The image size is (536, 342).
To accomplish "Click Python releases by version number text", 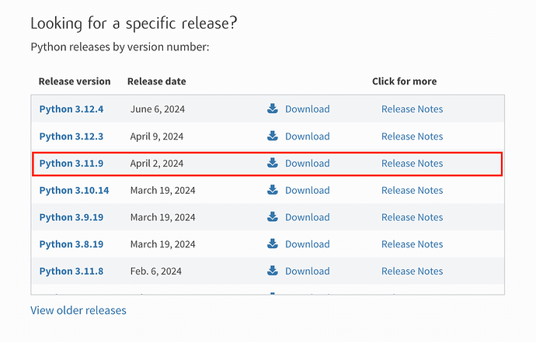I will (x=120, y=47).
